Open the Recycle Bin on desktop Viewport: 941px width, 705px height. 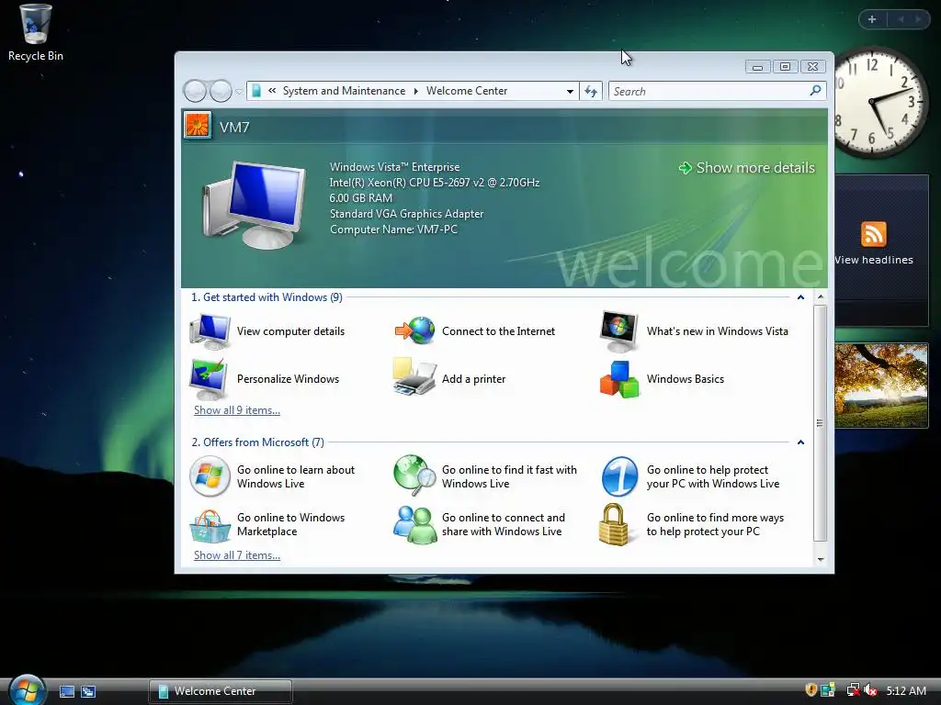(36, 33)
